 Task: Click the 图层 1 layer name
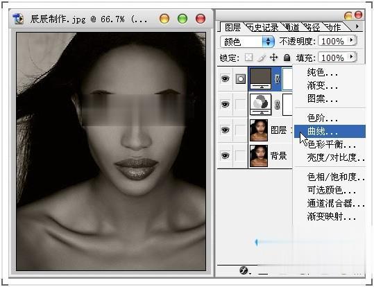click(x=282, y=130)
